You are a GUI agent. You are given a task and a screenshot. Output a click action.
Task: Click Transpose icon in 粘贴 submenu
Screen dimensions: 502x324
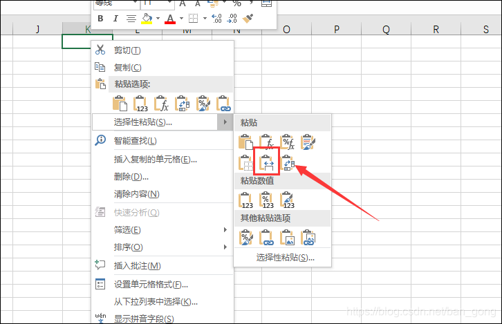point(287,163)
